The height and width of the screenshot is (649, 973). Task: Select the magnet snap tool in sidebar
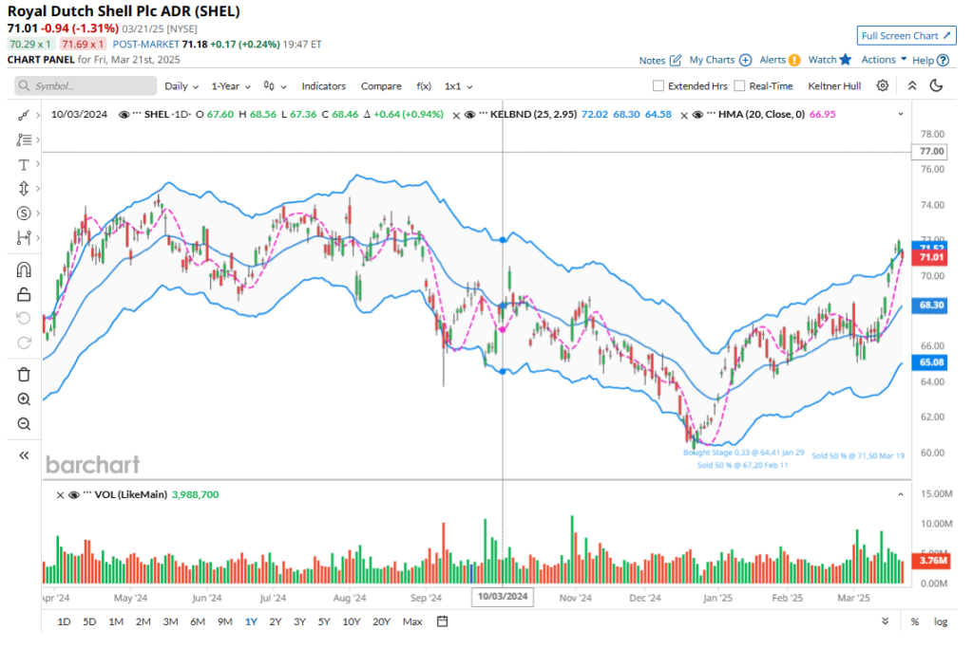pos(24,270)
